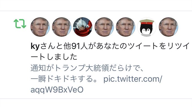Open the last avatar in the retweeter row
The width and height of the screenshot is (192, 107).
169,27
